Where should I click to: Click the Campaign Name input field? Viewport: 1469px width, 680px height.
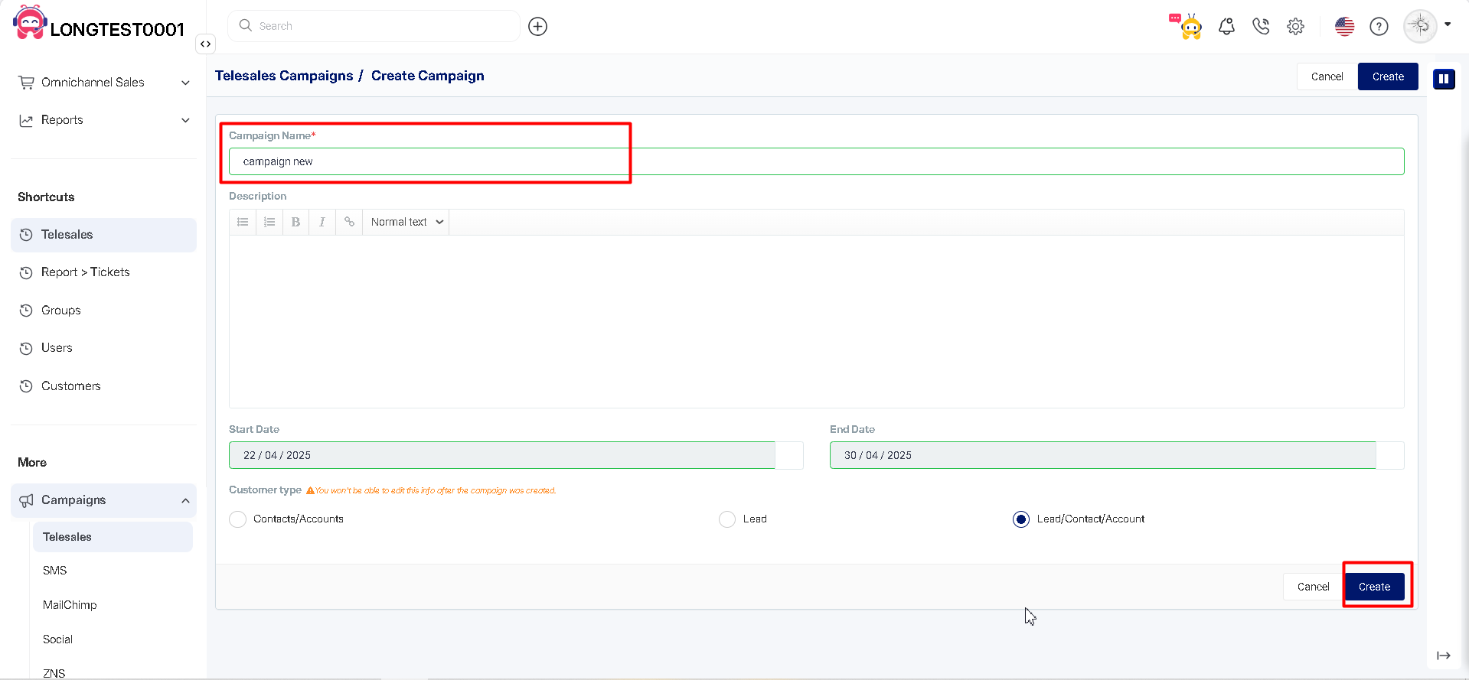click(x=816, y=161)
